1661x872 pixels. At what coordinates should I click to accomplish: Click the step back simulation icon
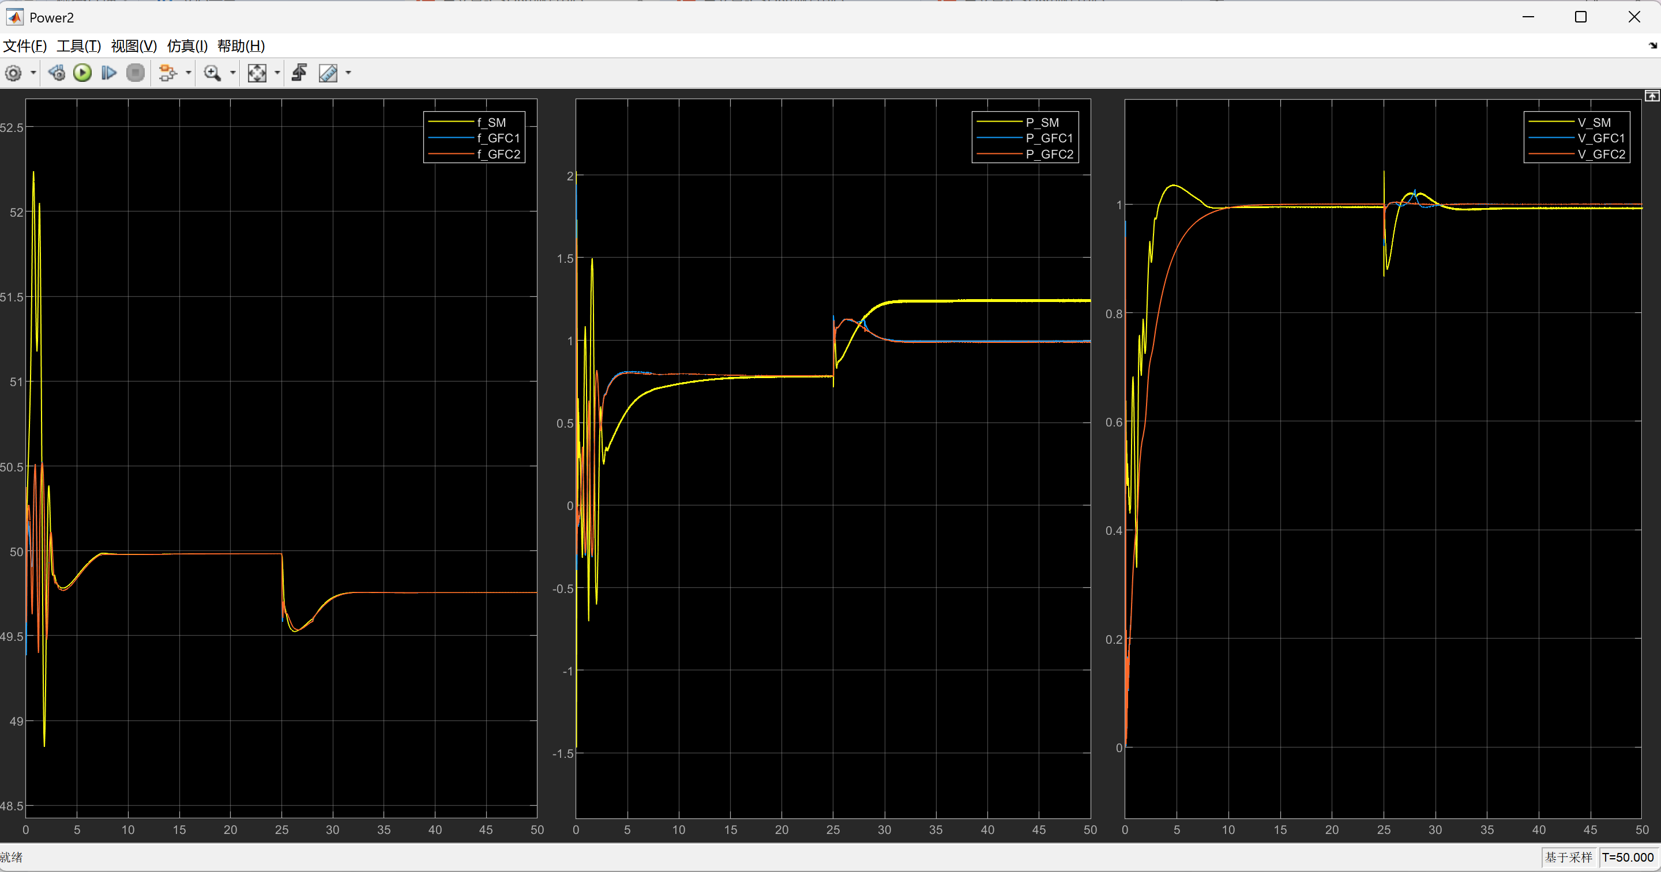point(57,73)
